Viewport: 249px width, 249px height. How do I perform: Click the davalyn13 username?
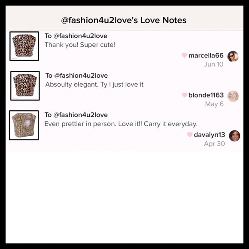pyautogui.click(x=210, y=135)
